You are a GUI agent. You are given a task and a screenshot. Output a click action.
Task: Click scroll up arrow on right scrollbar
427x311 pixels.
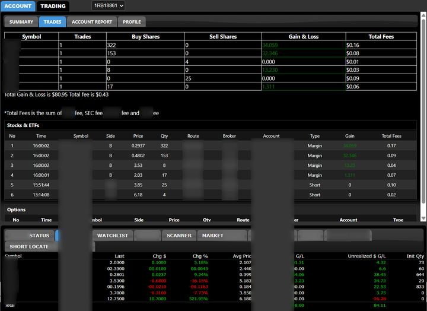423,15
